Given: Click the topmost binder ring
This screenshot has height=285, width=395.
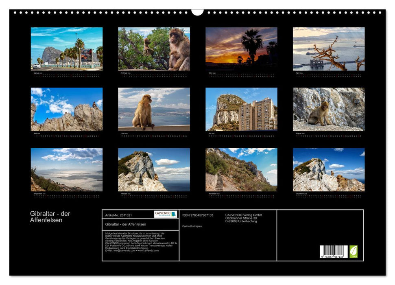Looking at the screenshot, I should click(x=197, y=12).
